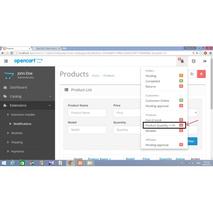Click the help lifebuoy icon

pyautogui.click(x=193, y=61)
